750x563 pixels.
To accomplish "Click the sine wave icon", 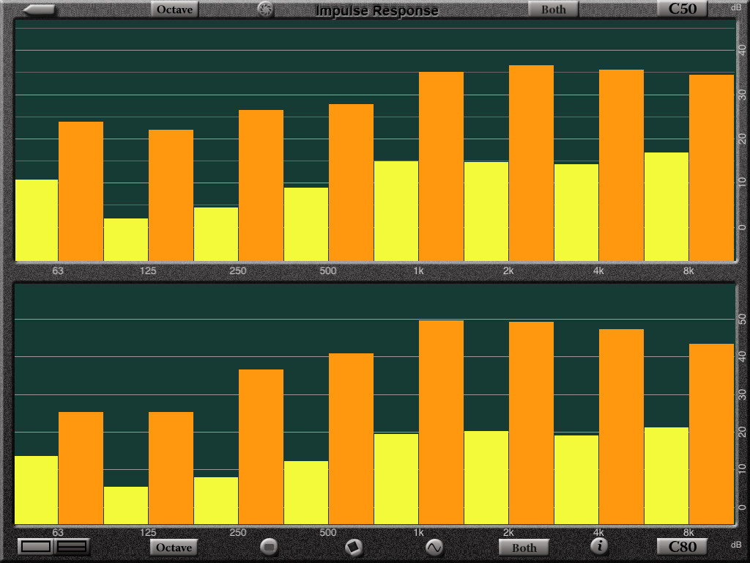I will point(434,546).
